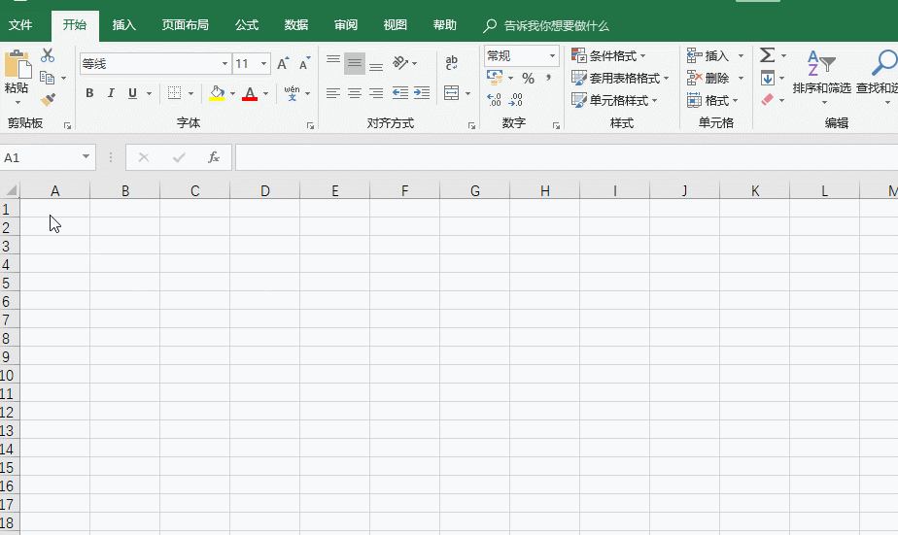The height and width of the screenshot is (535, 898).
Task: Switch to the 数据 tab
Action: [296, 25]
